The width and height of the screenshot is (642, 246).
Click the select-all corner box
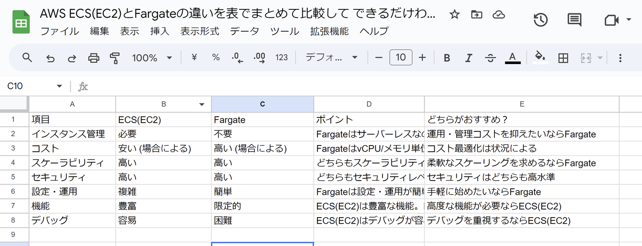pyautogui.click(x=14, y=104)
